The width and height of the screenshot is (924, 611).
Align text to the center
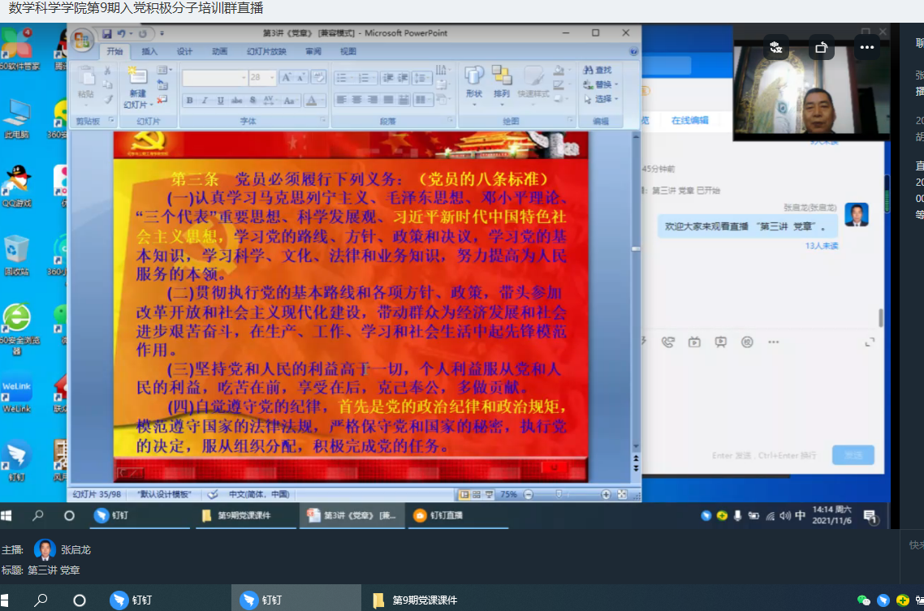click(357, 100)
